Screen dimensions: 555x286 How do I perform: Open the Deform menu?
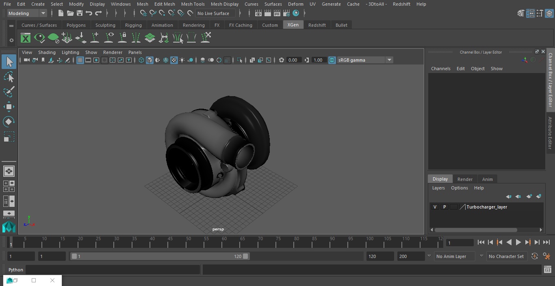pos(295,4)
